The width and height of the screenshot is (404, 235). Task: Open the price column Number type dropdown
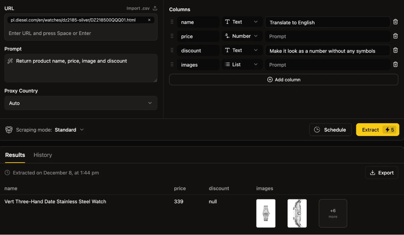pos(241,36)
